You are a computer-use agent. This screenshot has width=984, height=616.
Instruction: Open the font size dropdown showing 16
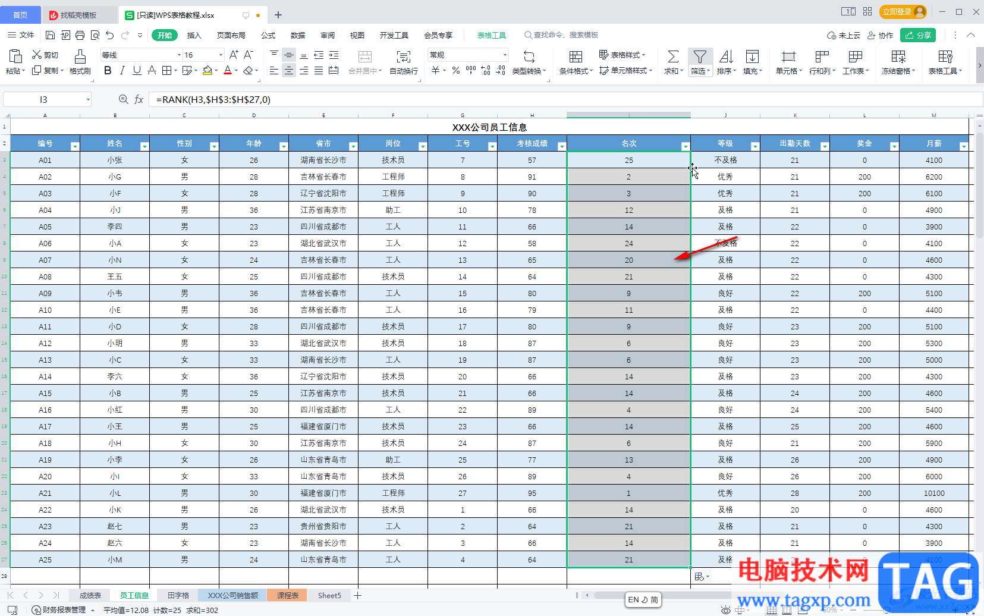tap(221, 55)
